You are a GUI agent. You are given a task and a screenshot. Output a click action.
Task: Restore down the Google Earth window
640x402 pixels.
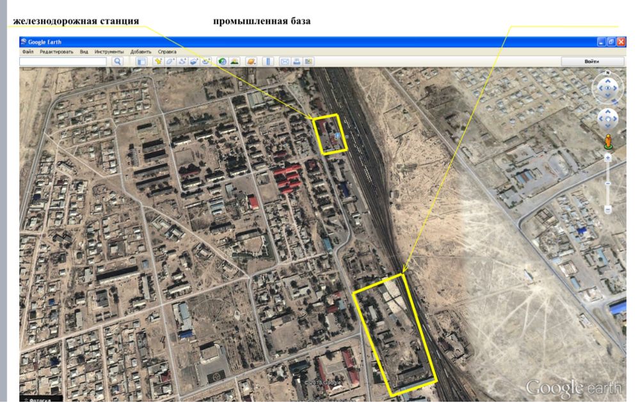point(611,42)
